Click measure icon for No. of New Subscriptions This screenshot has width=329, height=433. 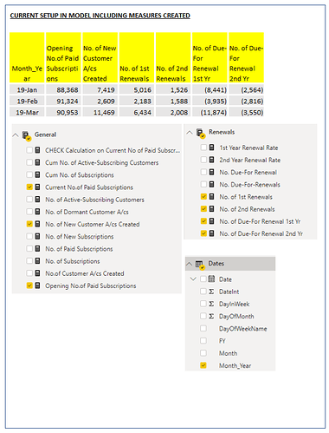[37, 236]
